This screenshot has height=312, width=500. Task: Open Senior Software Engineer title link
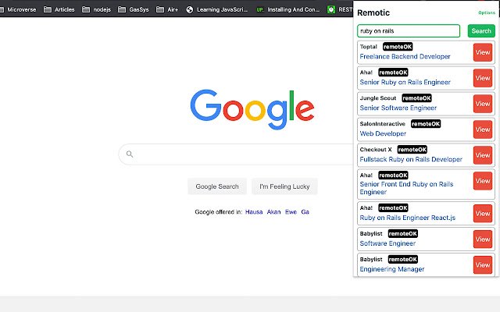coord(398,108)
